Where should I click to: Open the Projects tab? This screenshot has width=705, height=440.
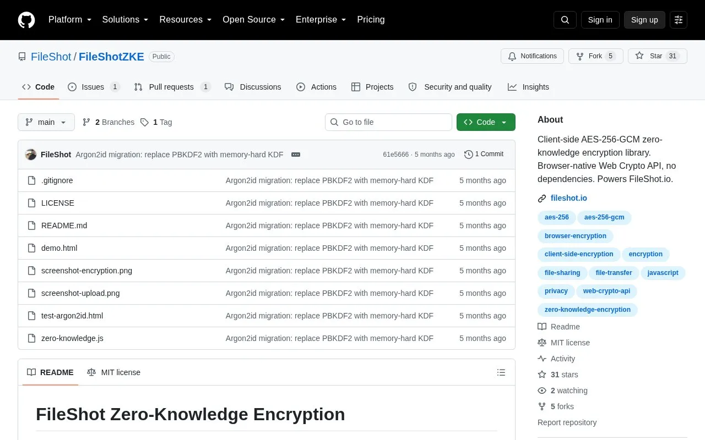click(x=372, y=87)
